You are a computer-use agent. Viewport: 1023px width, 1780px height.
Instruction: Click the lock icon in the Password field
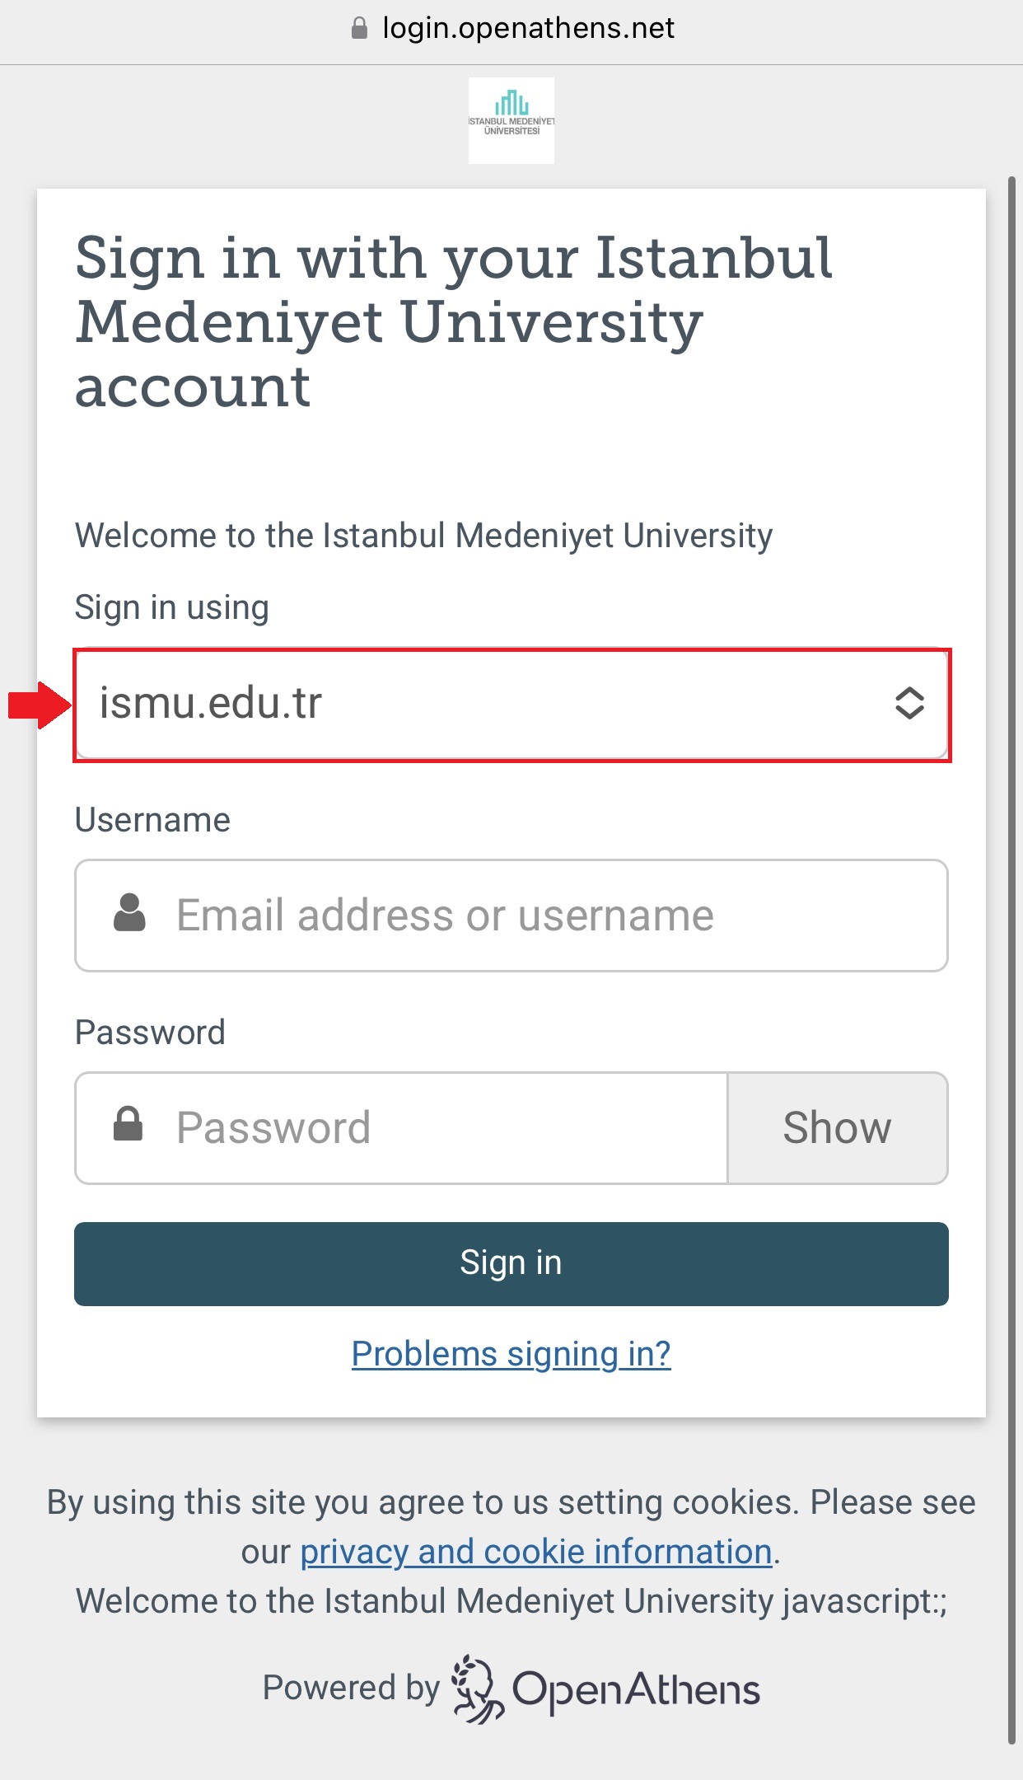pos(128,1125)
